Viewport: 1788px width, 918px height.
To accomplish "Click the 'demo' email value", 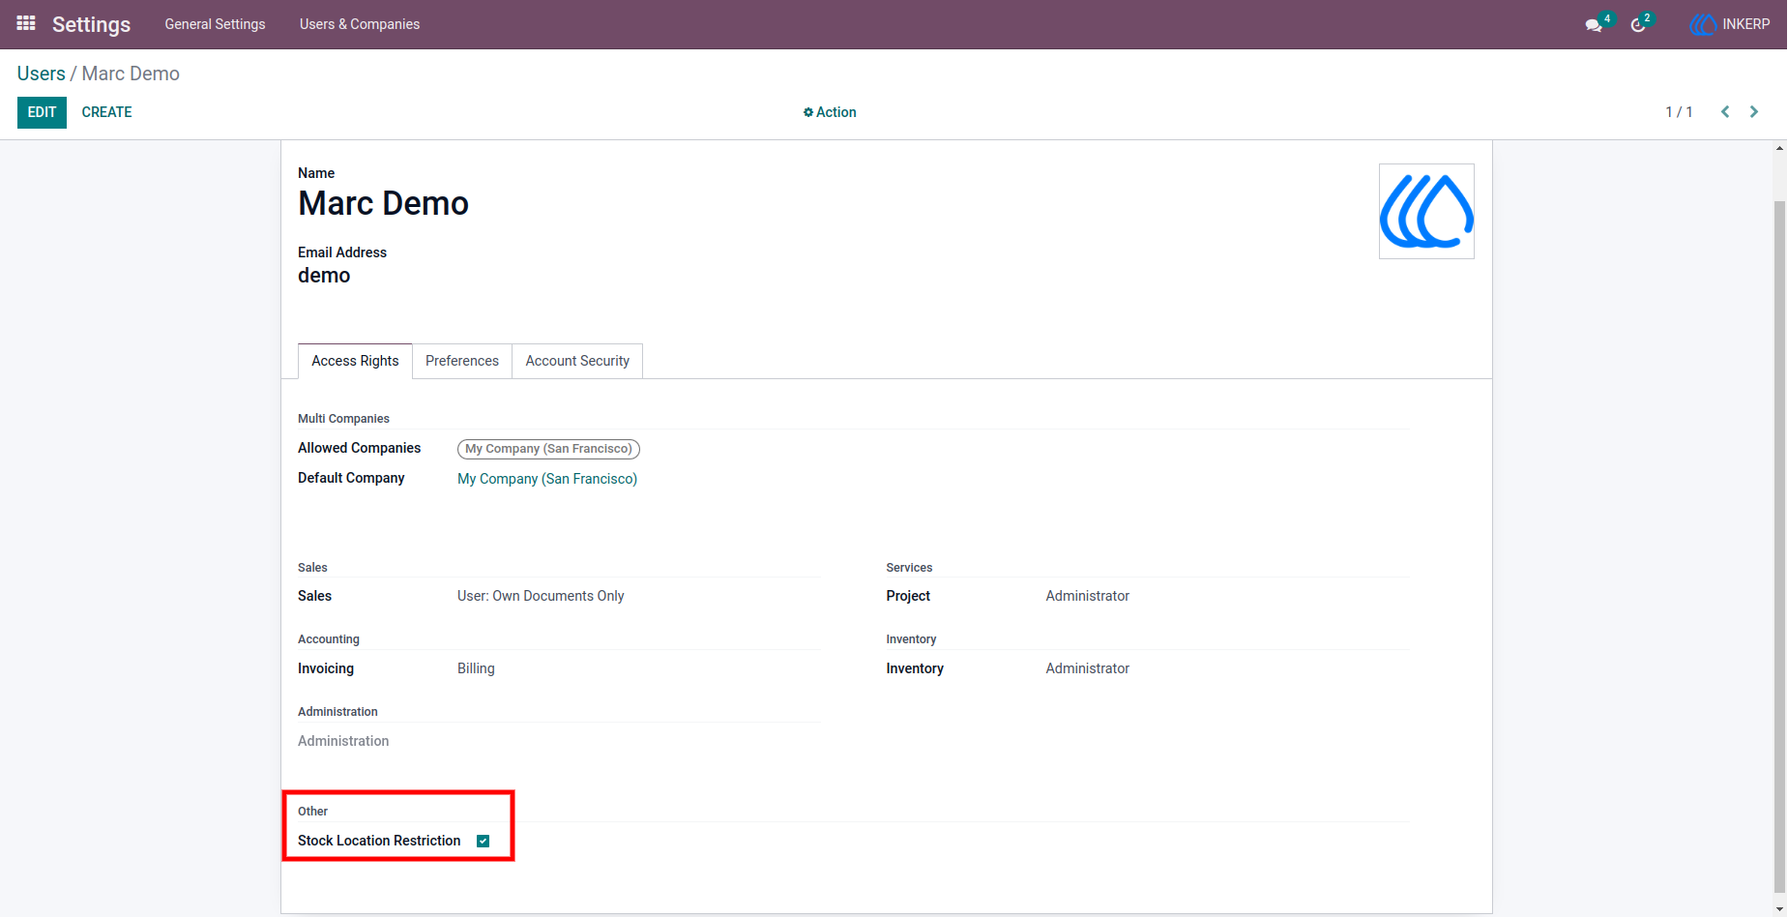I will click(x=324, y=276).
